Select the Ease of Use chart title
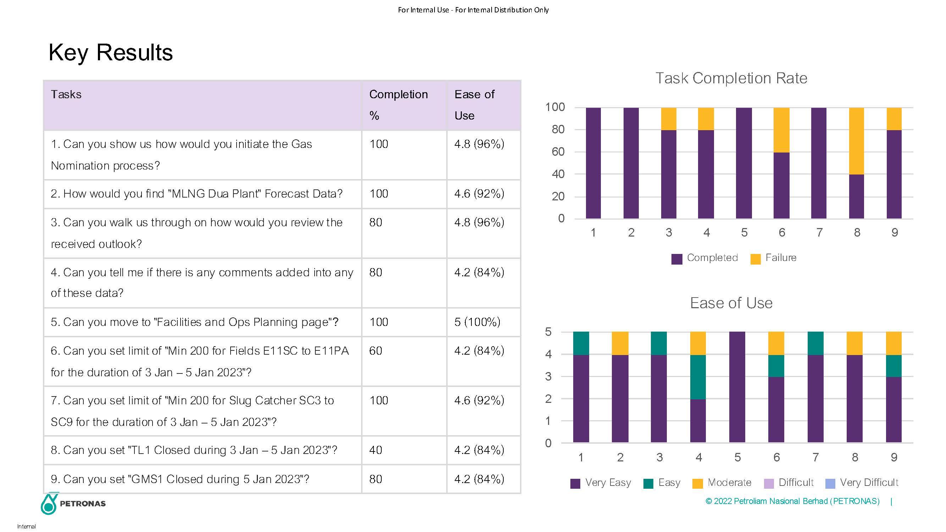946x532 pixels. coord(731,303)
